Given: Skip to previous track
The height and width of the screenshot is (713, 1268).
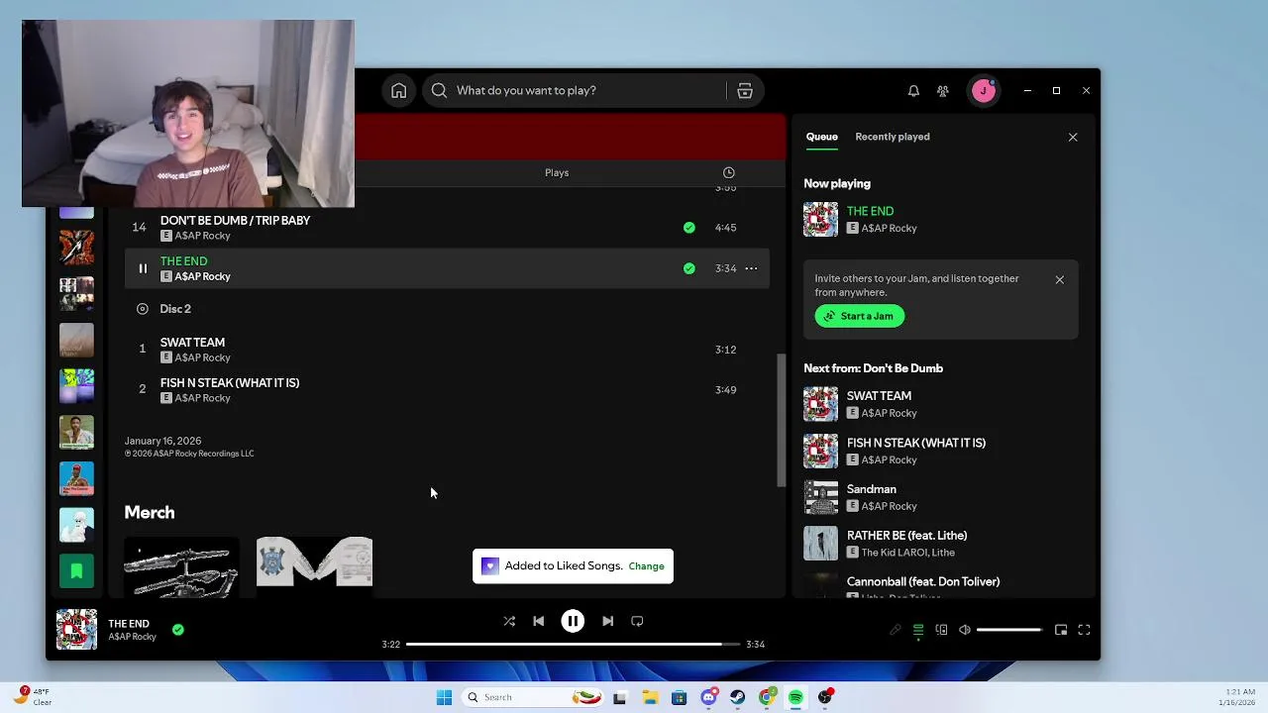Looking at the screenshot, I should coord(538,621).
